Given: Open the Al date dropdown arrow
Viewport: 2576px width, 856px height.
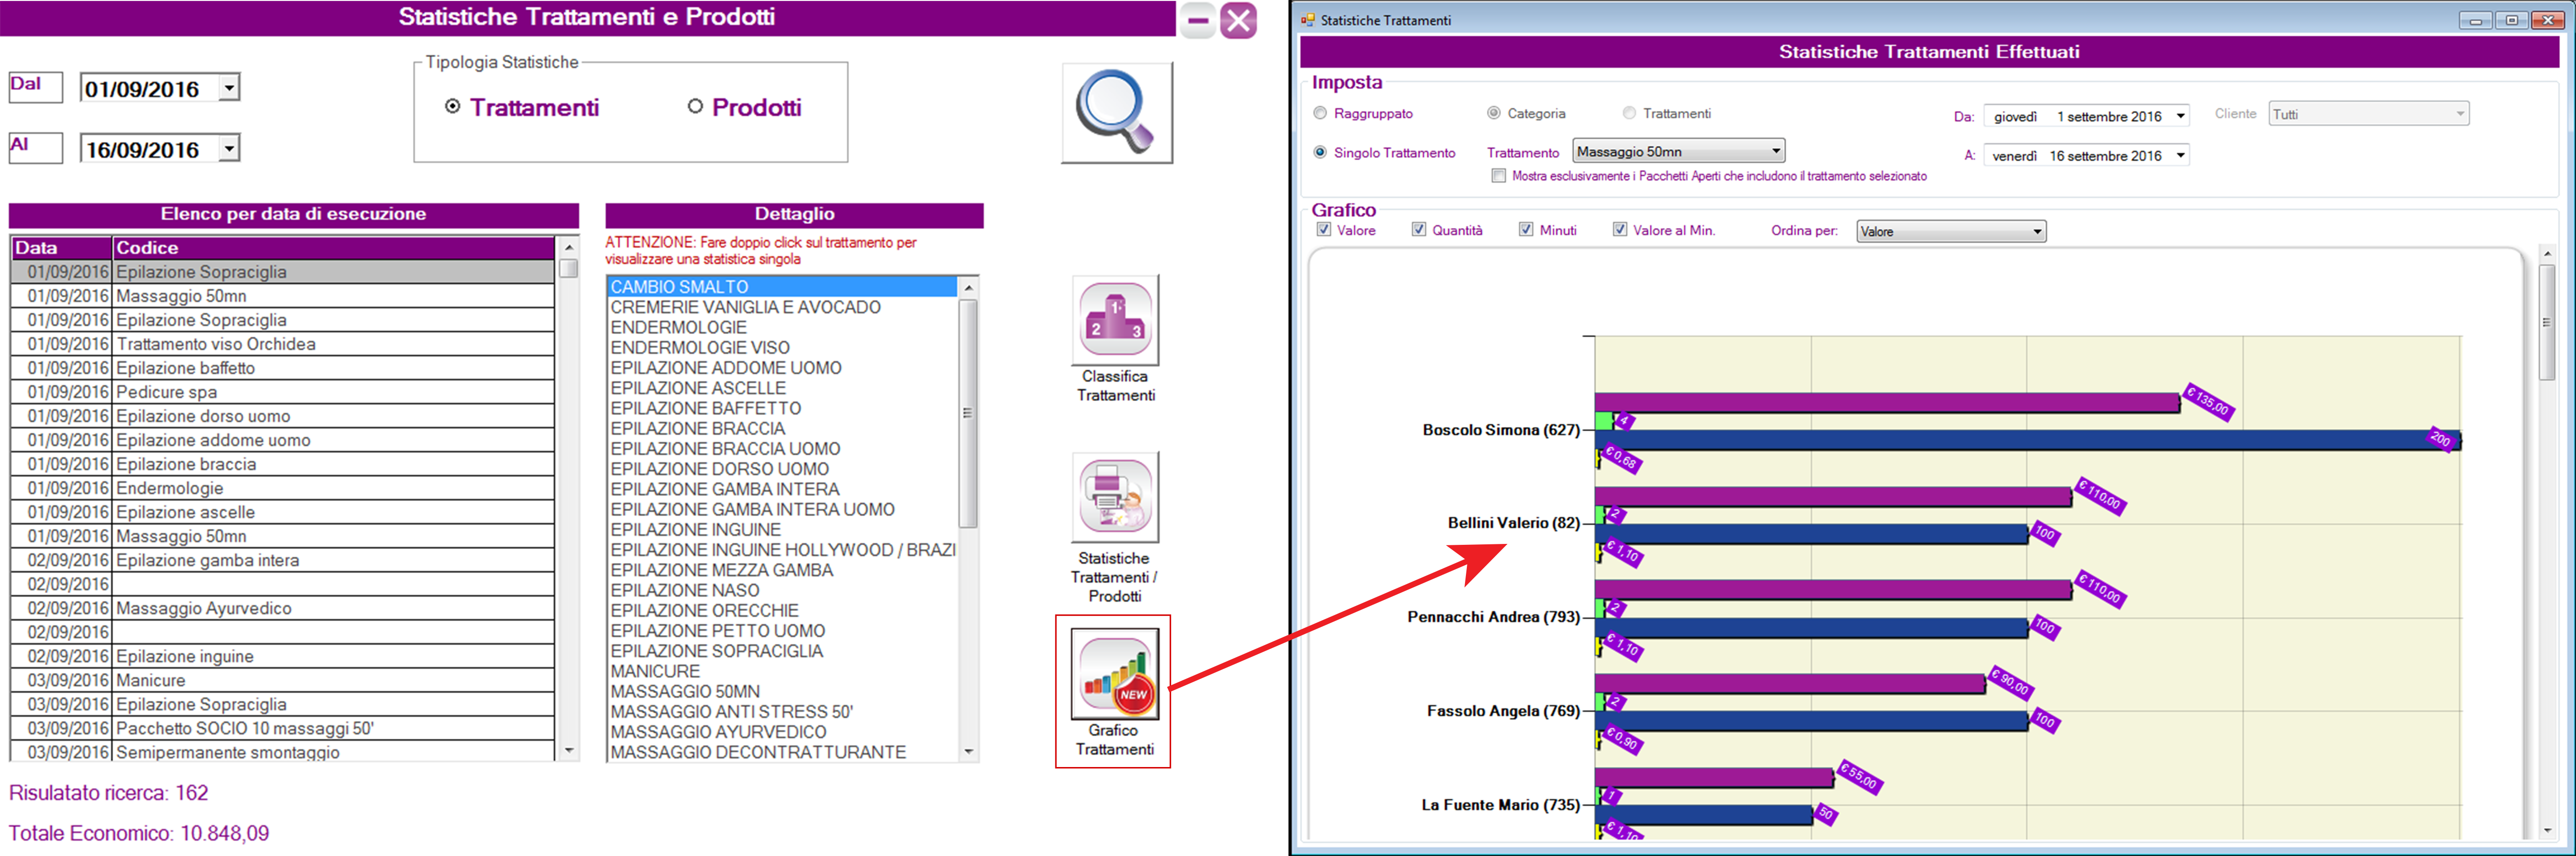Looking at the screenshot, I should 229,149.
